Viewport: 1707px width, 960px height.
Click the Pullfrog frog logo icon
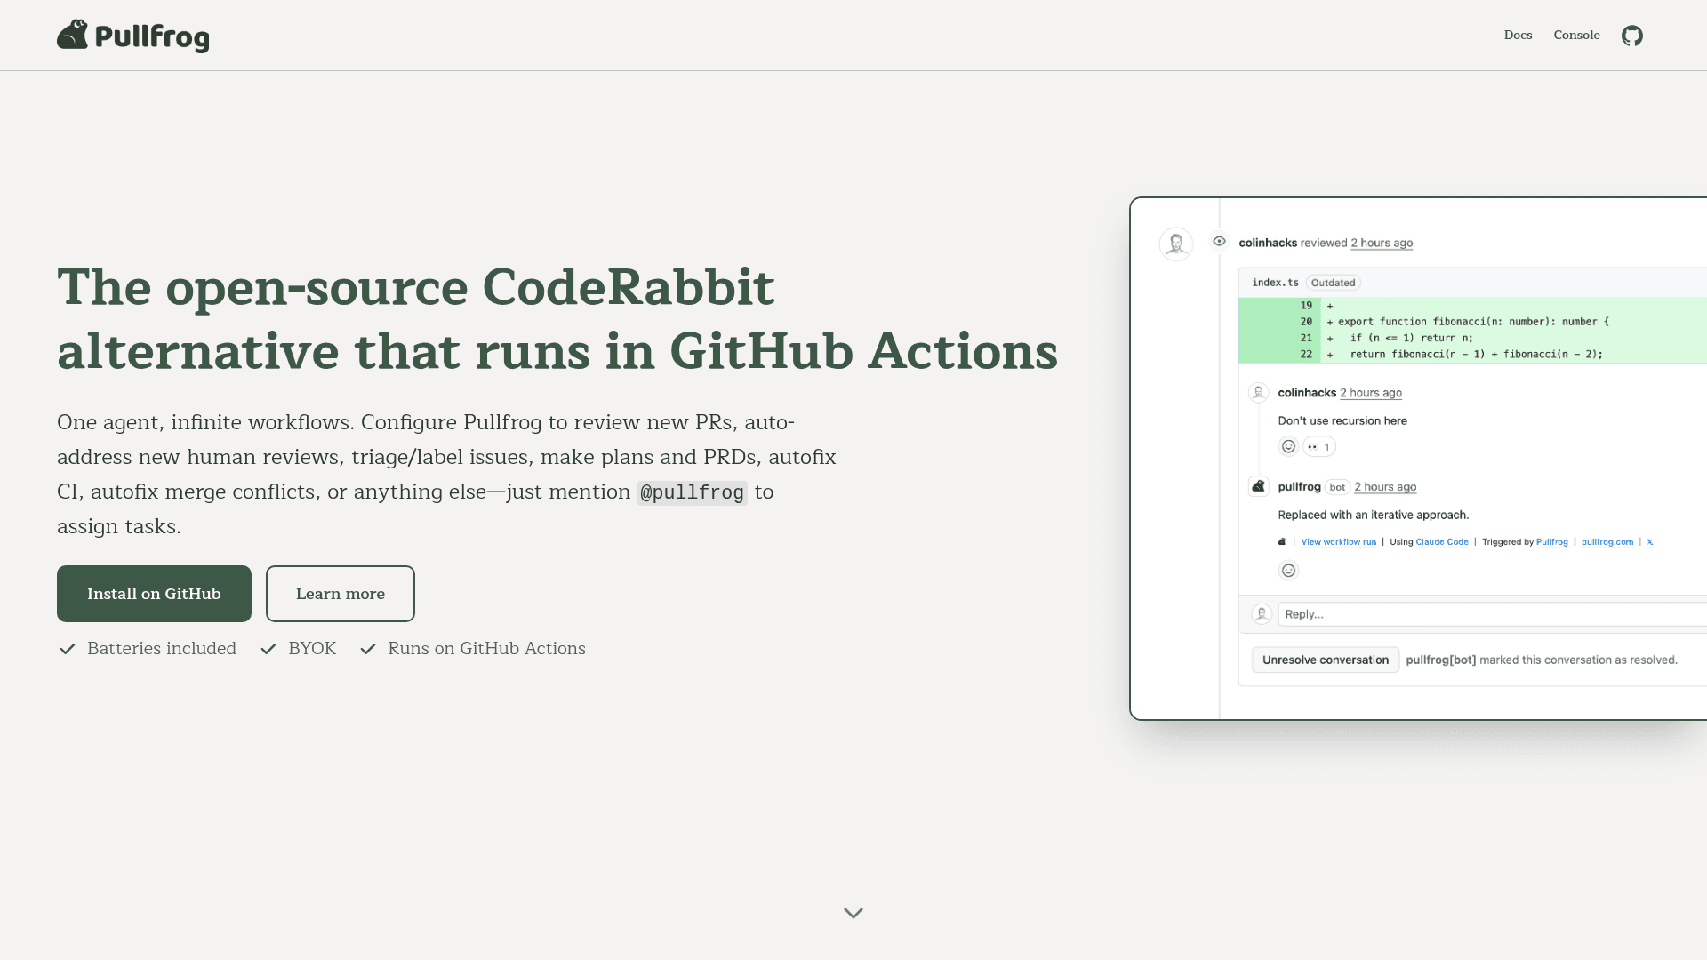click(x=73, y=35)
